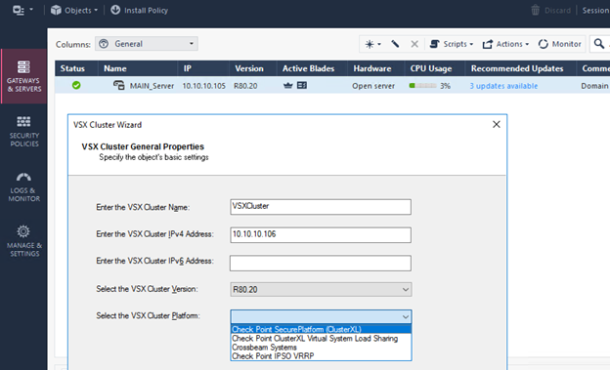Sort by the CPU Usage column header
The height and width of the screenshot is (370, 610).
435,68
